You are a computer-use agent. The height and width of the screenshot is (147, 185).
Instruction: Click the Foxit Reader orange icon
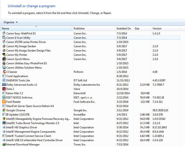click(x=4, y=102)
